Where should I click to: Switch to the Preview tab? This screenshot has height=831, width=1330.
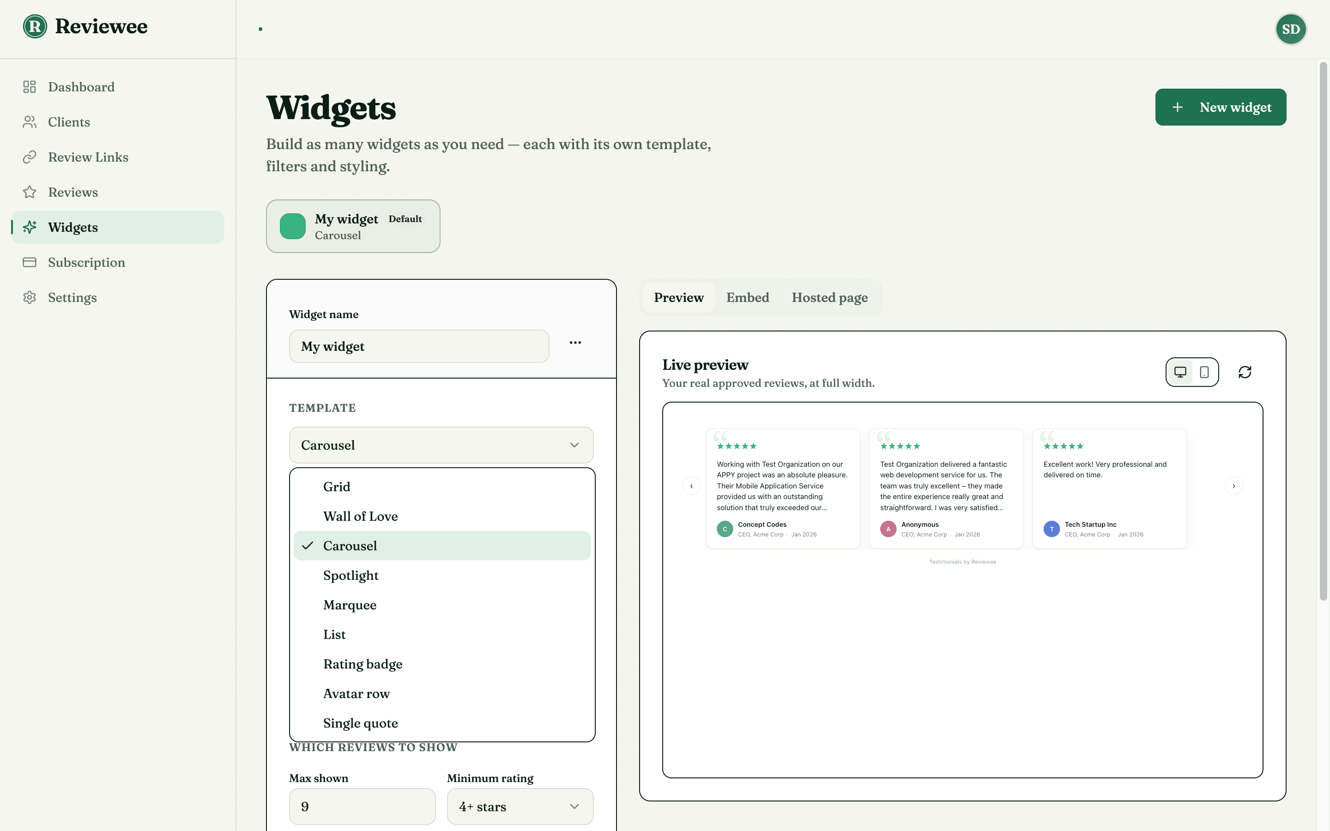click(679, 297)
